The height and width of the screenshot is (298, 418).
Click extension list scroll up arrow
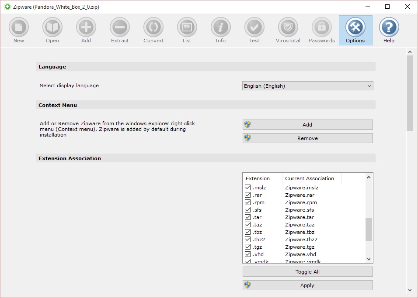pos(369,177)
